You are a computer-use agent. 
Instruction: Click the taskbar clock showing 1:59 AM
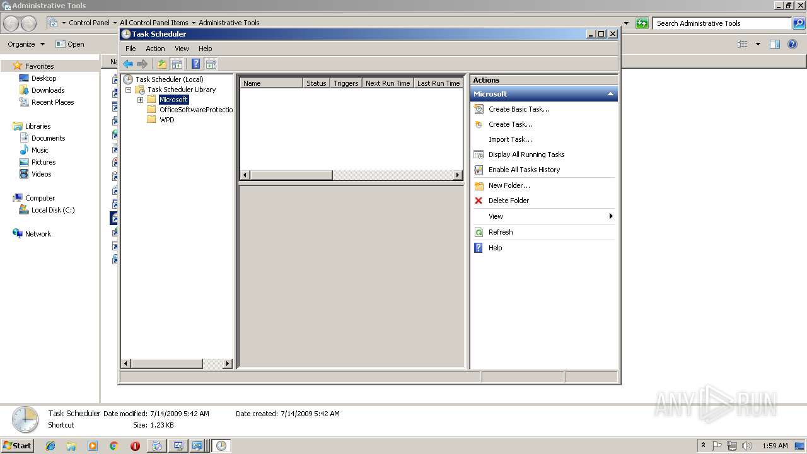point(775,446)
